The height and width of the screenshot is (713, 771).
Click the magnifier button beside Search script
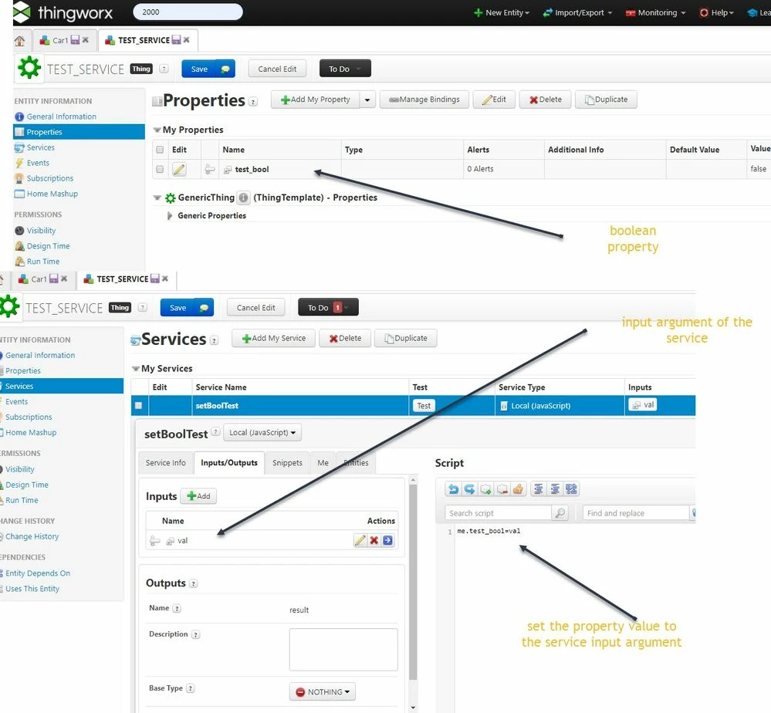click(x=560, y=513)
